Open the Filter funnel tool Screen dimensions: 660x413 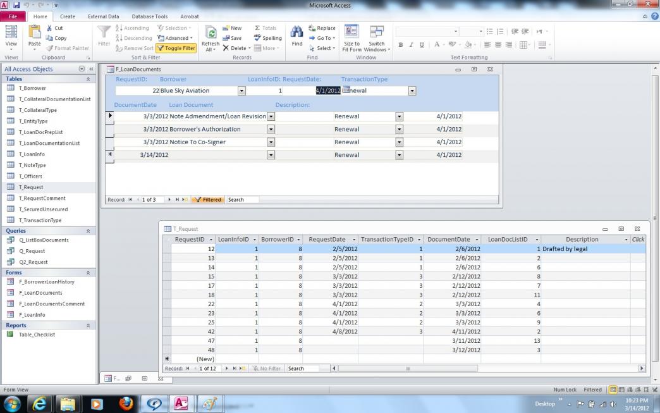[x=104, y=36]
